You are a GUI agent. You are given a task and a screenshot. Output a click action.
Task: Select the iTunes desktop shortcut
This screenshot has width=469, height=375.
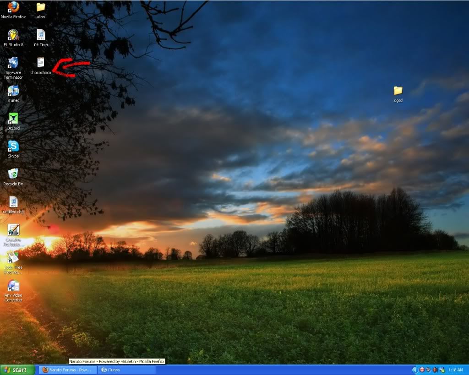(13, 91)
